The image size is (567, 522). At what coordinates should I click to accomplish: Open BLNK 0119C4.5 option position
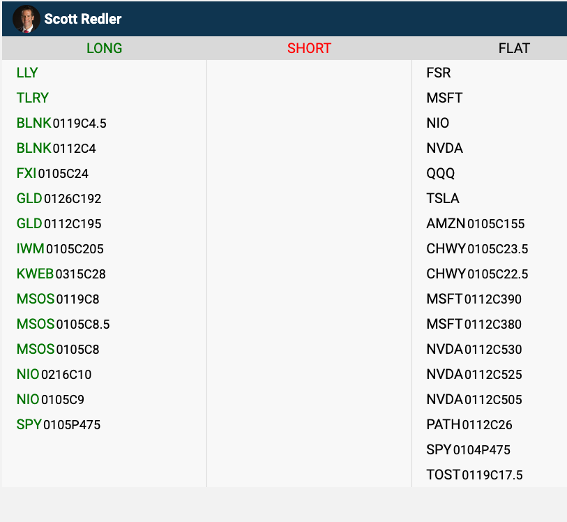pos(61,124)
